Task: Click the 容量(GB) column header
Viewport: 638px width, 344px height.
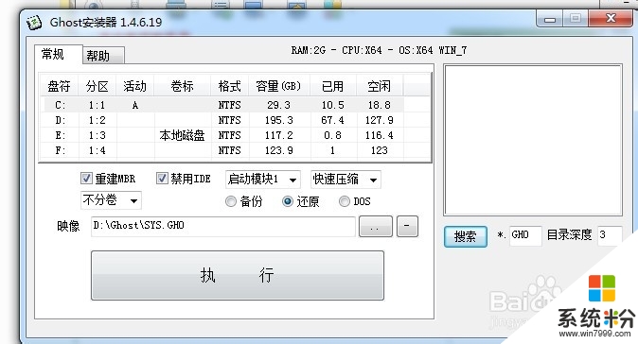Action: (x=279, y=86)
